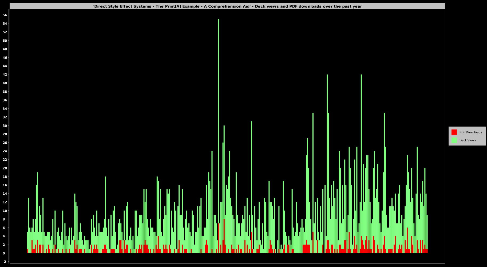Click the y-axis label 30
The width and height of the screenshot is (487, 267).
point(5,126)
